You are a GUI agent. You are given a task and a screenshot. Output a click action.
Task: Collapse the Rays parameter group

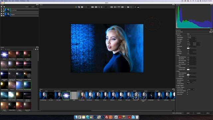click(176, 55)
